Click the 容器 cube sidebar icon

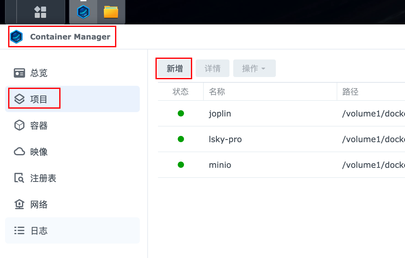pyautogui.click(x=19, y=126)
